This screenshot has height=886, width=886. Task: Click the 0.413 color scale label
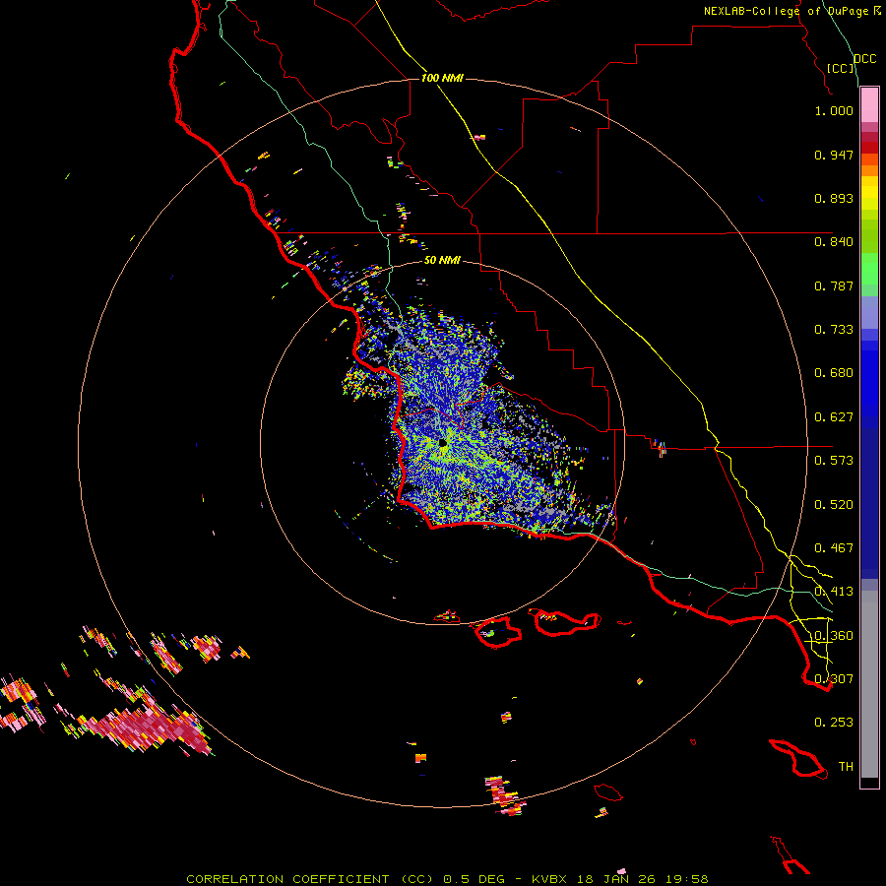(834, 592)
